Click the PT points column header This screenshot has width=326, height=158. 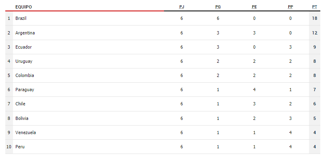pyautogui.click(x=315, y=7)
